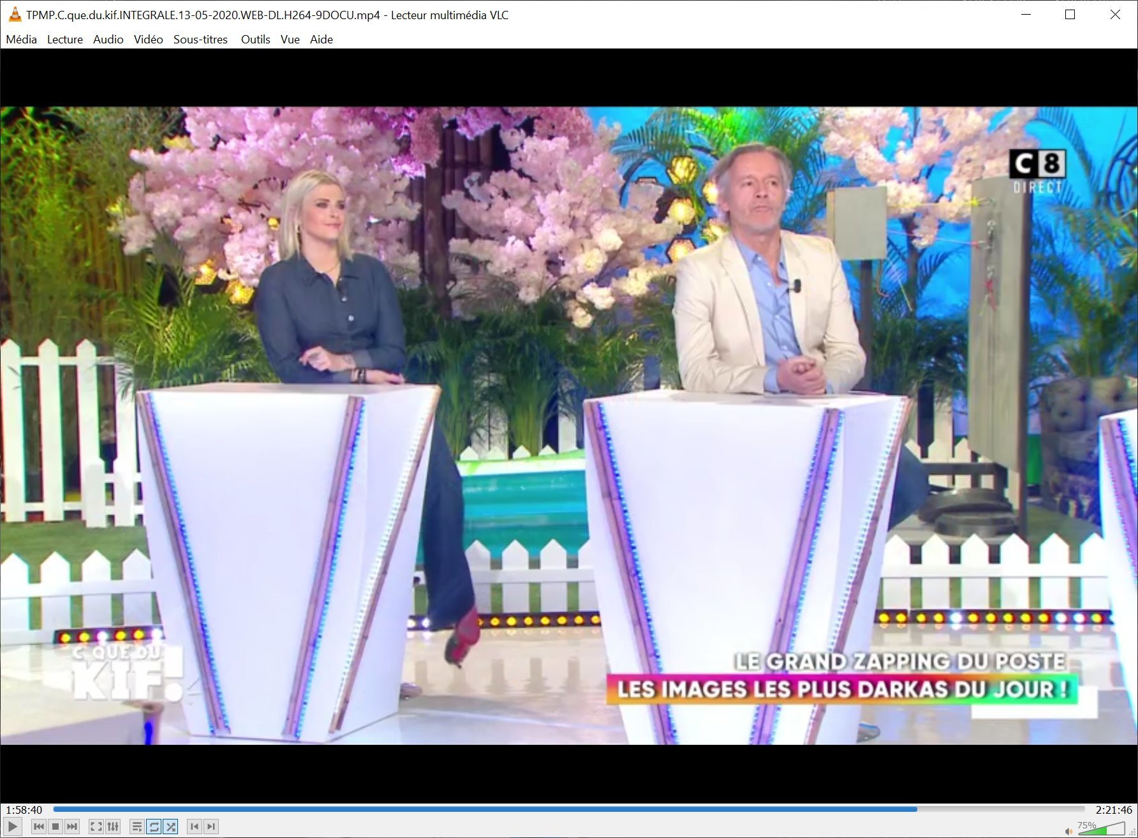Open the Lecture menu
The width and height of the screenshot is (1138, 838).
[x=64, y=40]
